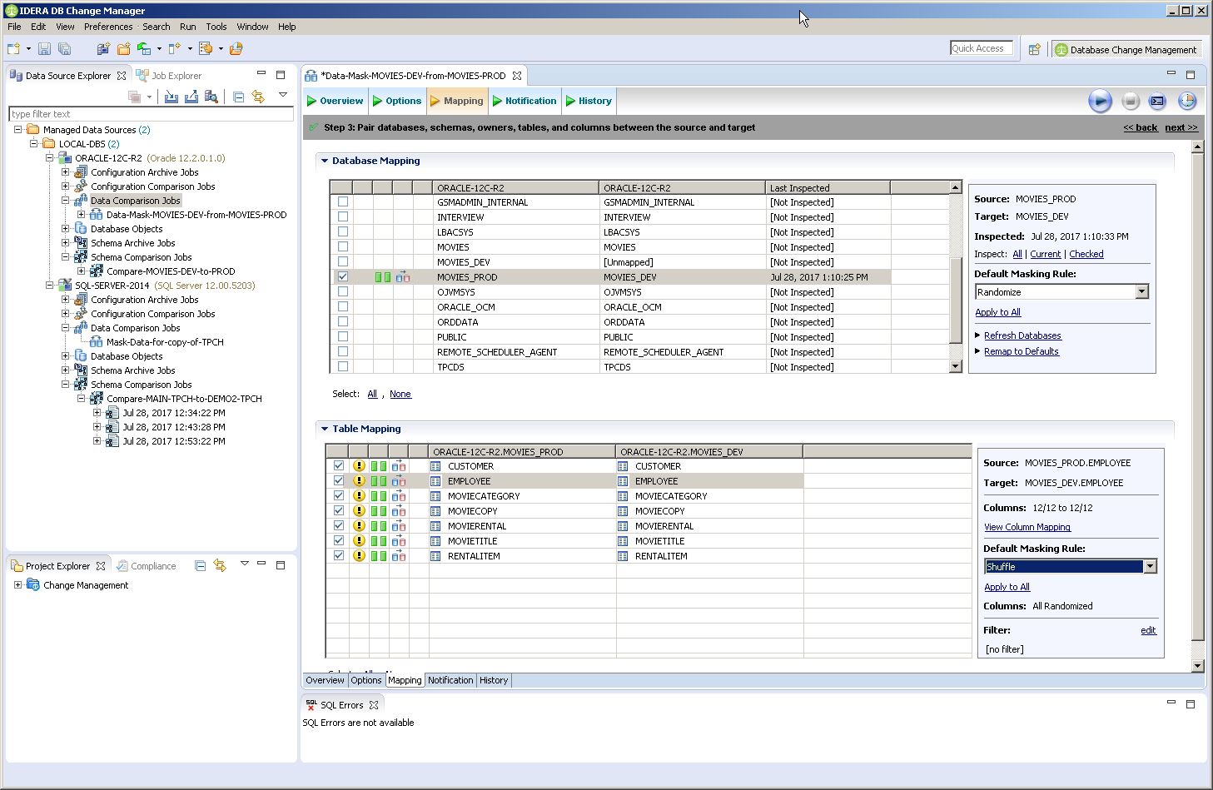
Task: Go to the Options step tab
Action: pyautogui.click(x=397, y=101)
